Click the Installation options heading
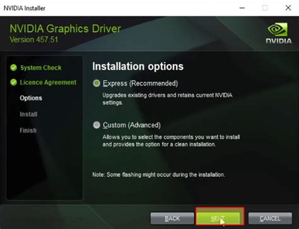The width and height of the screenshot is (299, 229). click(138, 67)
